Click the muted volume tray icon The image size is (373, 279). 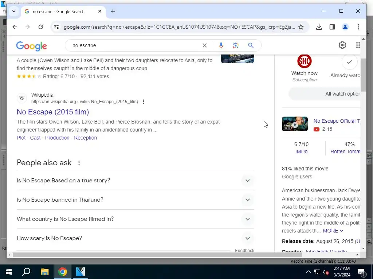coord(326,272)
